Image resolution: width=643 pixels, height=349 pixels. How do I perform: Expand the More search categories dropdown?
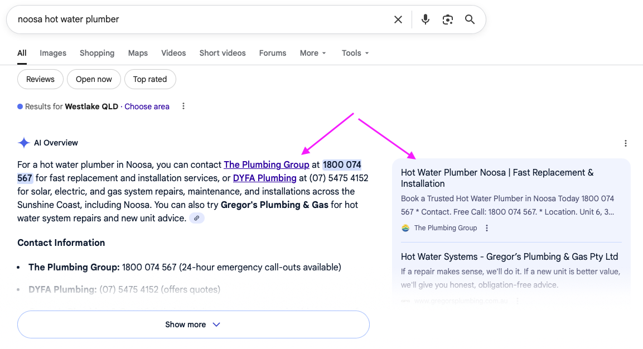coord(312,53)
